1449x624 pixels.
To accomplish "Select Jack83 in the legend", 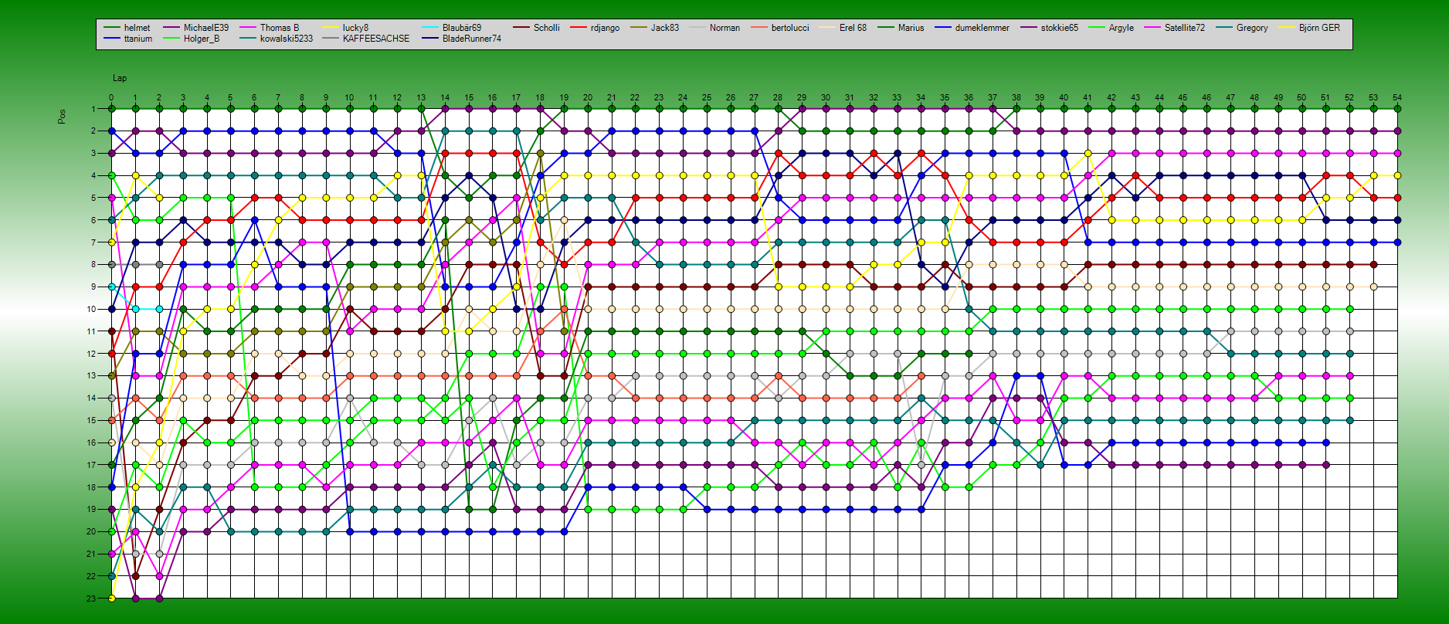I will coord(664,28).
